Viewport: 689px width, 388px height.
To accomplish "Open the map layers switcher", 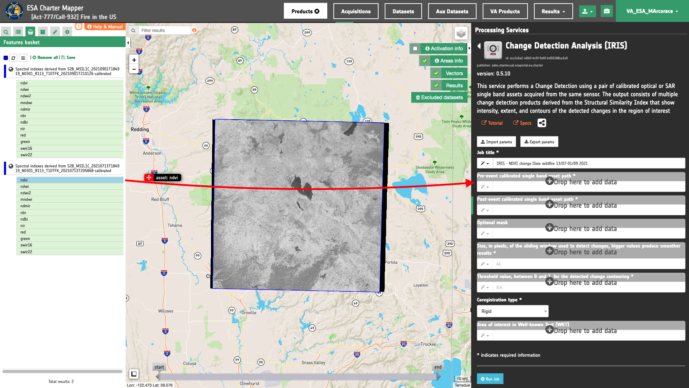I will 461,33.
